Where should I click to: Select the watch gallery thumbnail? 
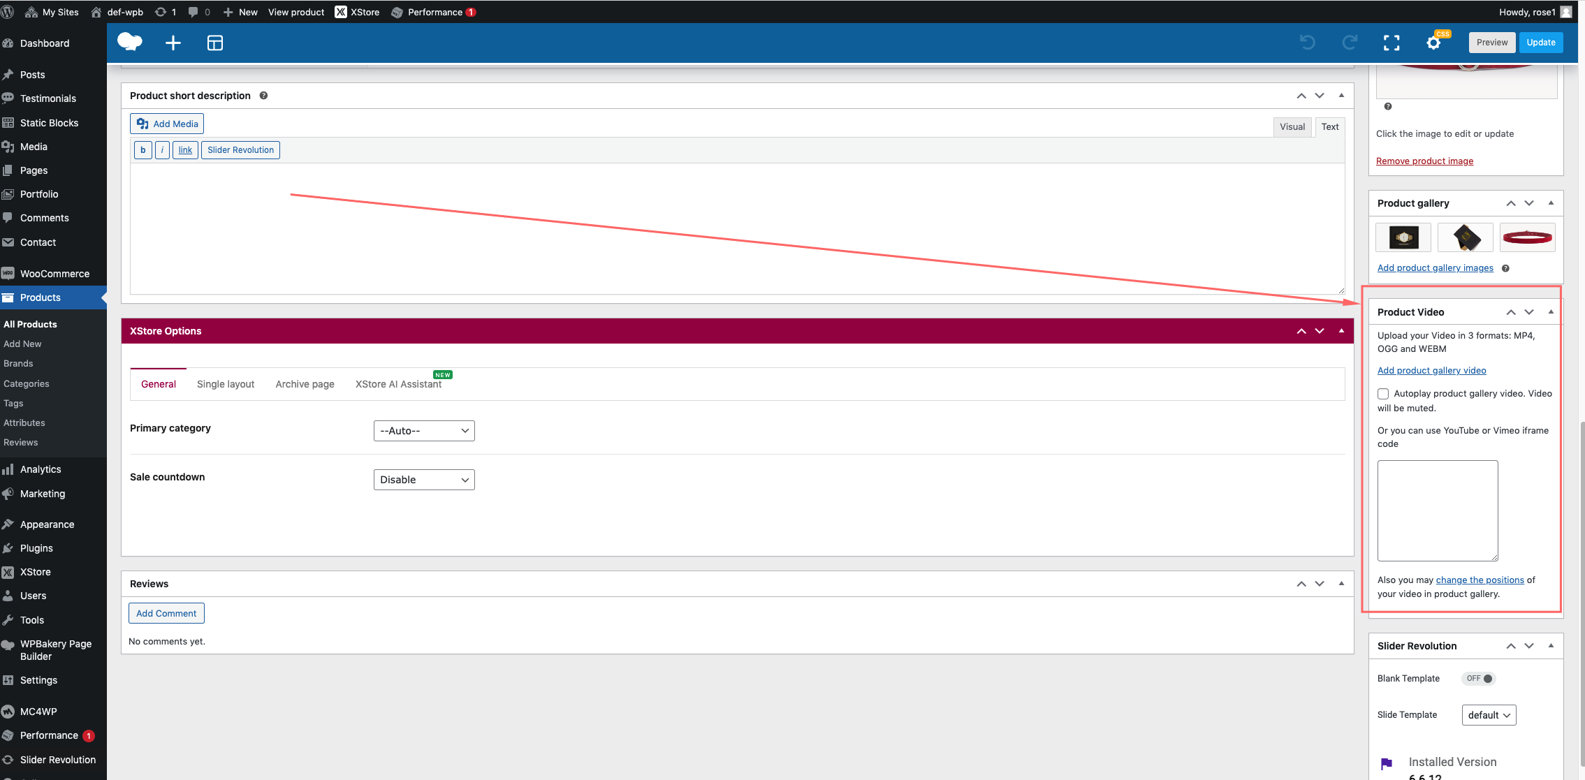click(x=1403, y=237)
